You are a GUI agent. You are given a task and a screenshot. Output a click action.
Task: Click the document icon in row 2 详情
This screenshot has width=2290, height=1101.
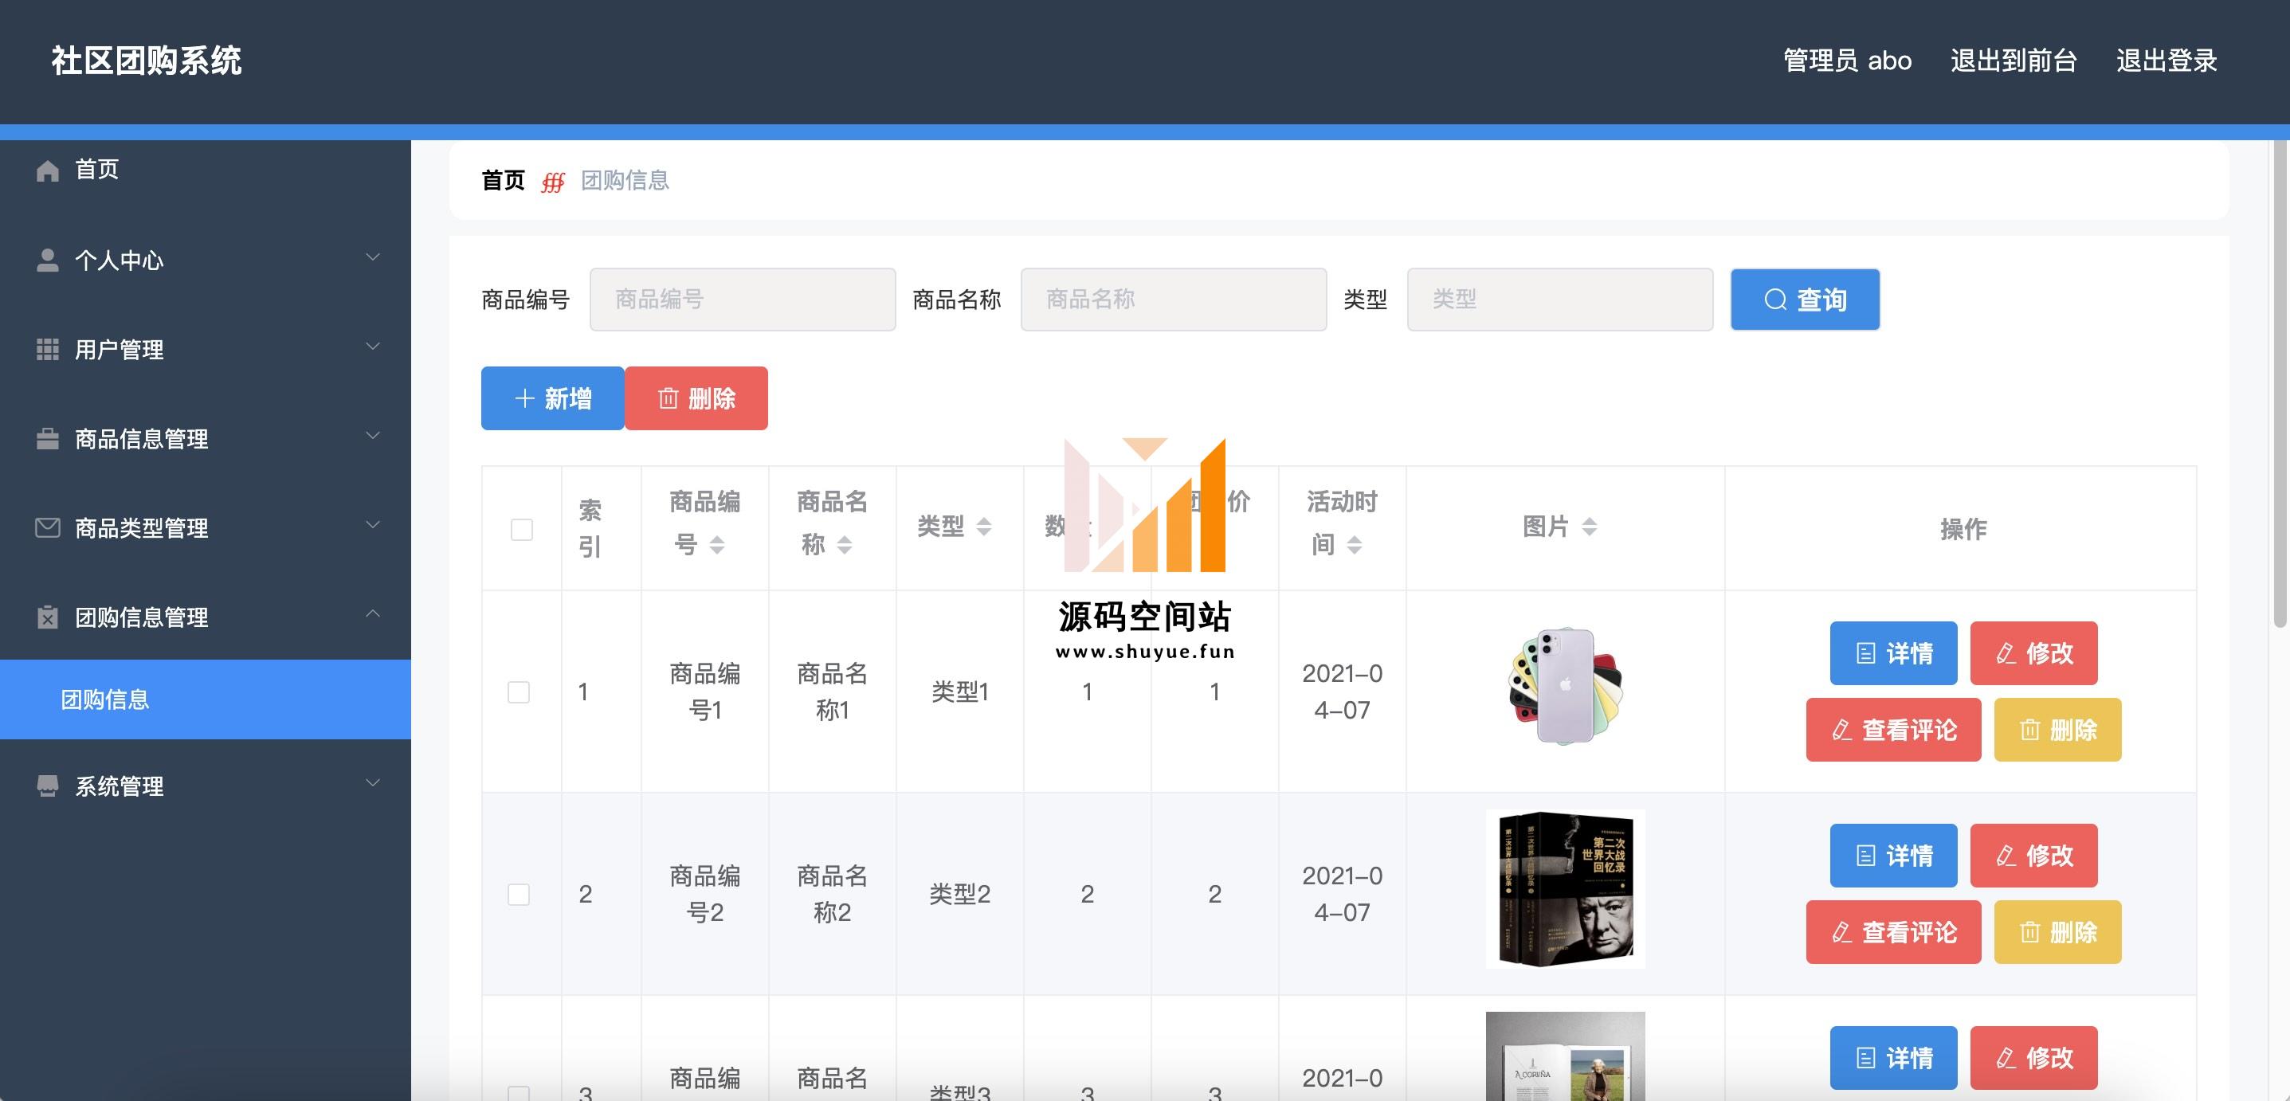click(x=1866, y=856)
